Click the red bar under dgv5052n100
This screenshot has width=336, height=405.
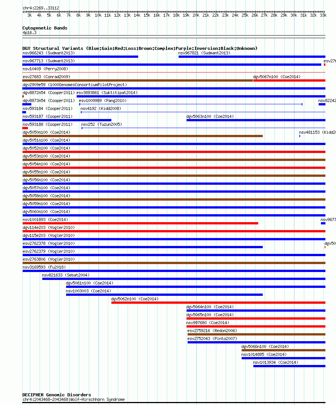click(x=174, y=152)
